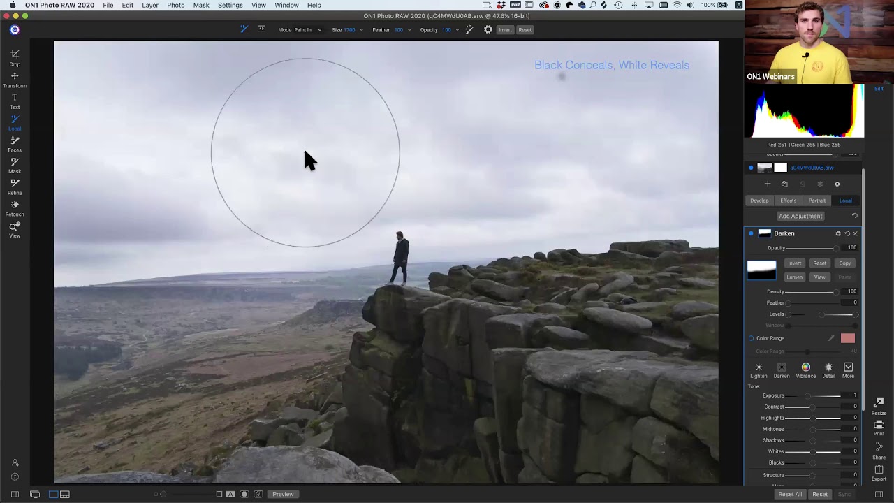Toggle the Darken adjustment on/off dot
Screen dimensions: 894x503
pos(751,233)
